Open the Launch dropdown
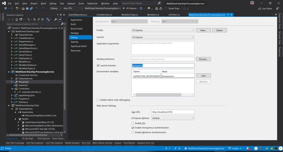Screen dimensions: 283x152 tap(163, 37)
